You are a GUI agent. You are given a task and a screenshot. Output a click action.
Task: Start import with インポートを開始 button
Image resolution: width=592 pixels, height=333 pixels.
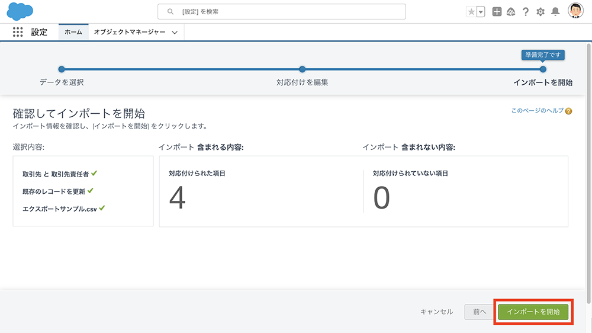pos(533,312)
